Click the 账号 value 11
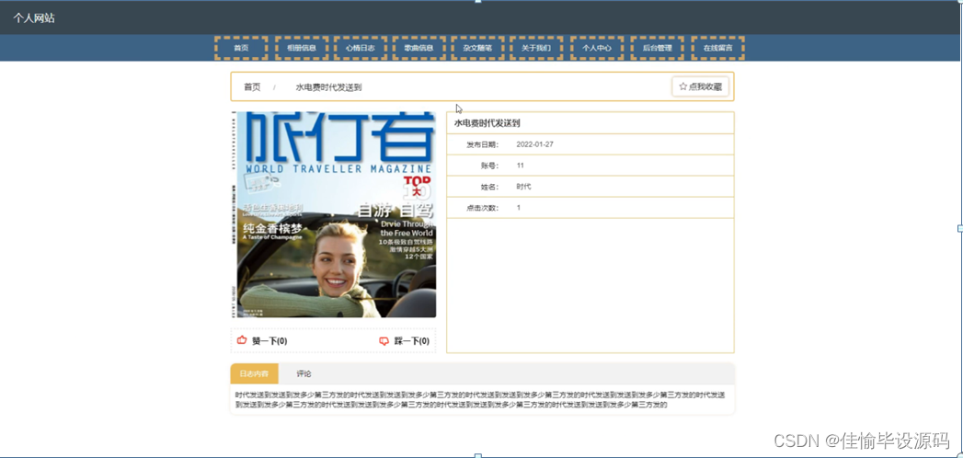The width and height of the screenshot is (963, 458). point(521,166)
